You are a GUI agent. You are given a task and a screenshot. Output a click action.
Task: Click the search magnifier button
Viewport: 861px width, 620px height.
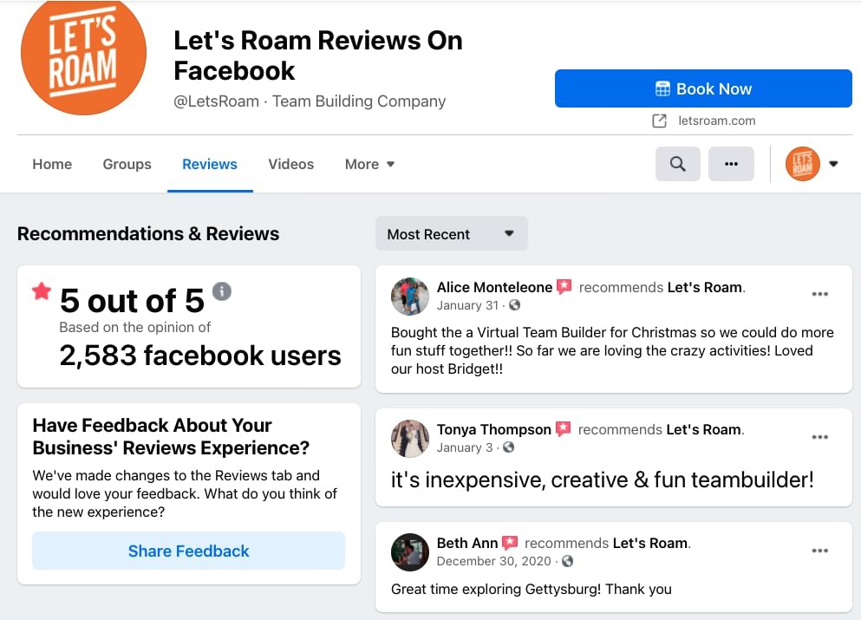coord(677,164)
